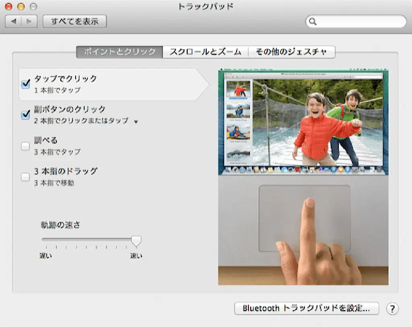Click the magnifying glass search icon
This screenshot has height=327, width=412.
pos(313,21)
